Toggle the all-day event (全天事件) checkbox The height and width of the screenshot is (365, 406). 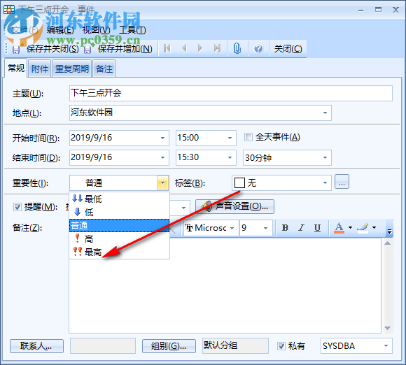pos(248,137)
